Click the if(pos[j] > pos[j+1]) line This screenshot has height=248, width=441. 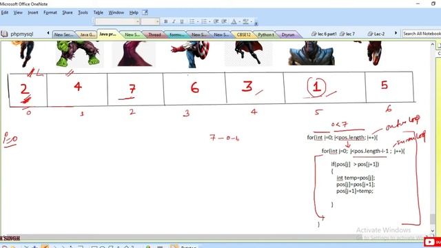click(x=355, y=164)
